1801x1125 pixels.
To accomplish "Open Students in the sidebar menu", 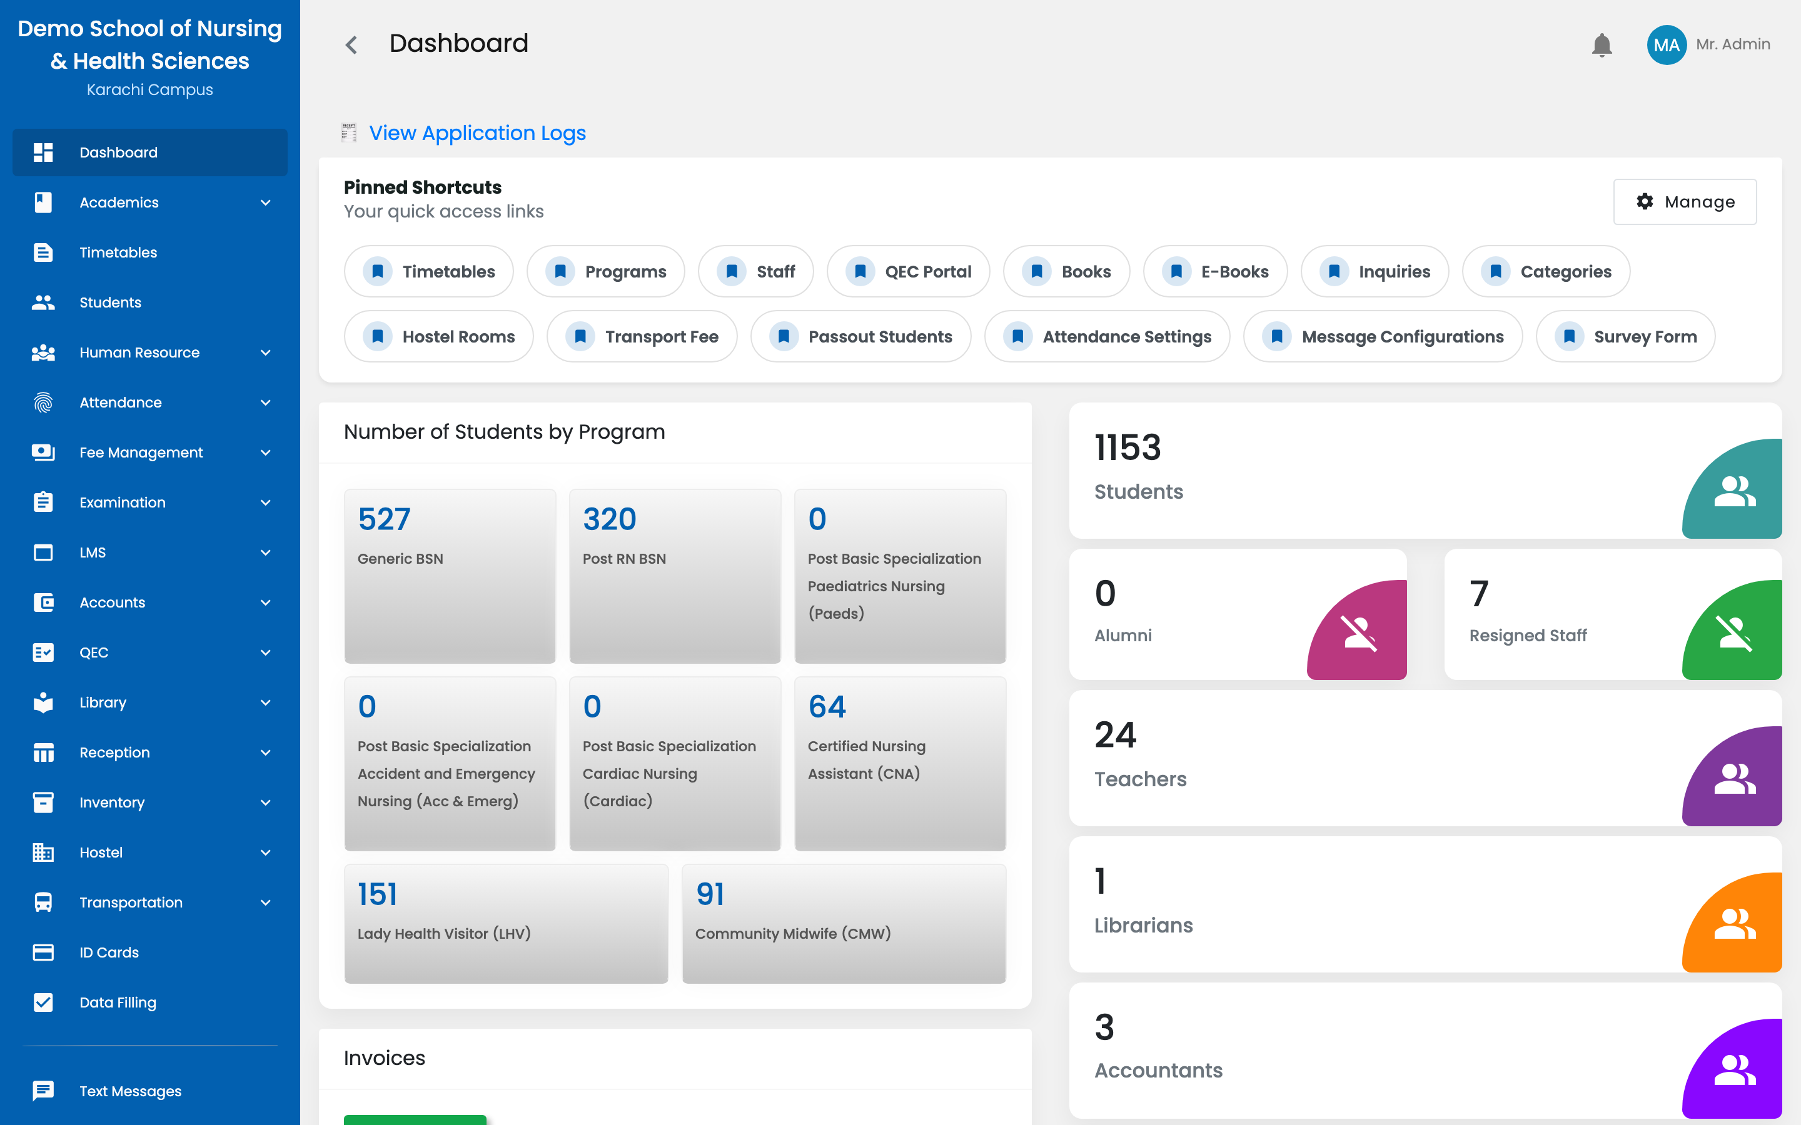I will (149, 302).
